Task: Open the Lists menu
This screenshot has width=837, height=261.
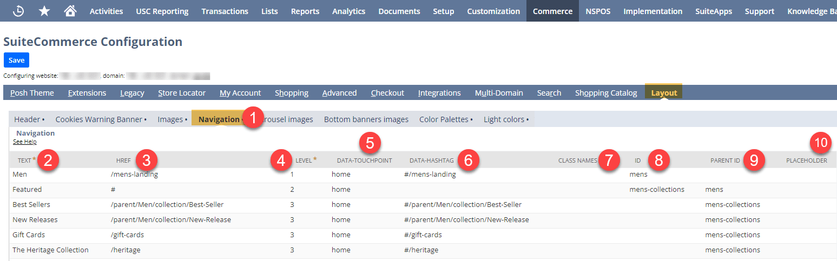Action: [x=269, y=11]
